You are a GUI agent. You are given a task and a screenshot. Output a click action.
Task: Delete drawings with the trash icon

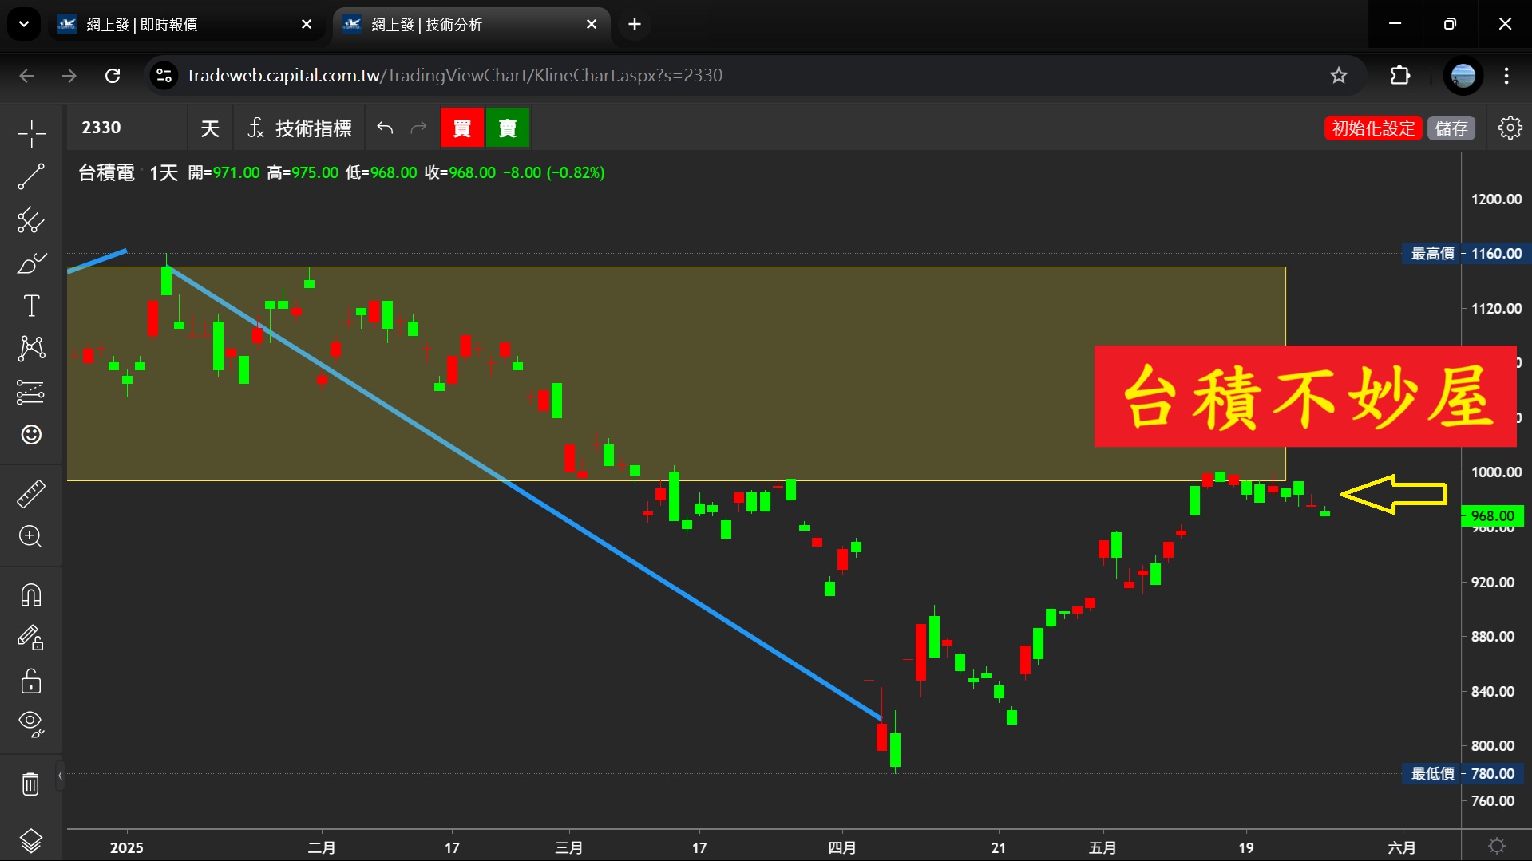click(31, 784)
